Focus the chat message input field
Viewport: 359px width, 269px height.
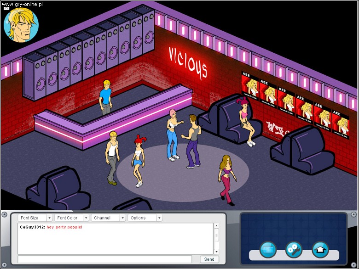104,259
